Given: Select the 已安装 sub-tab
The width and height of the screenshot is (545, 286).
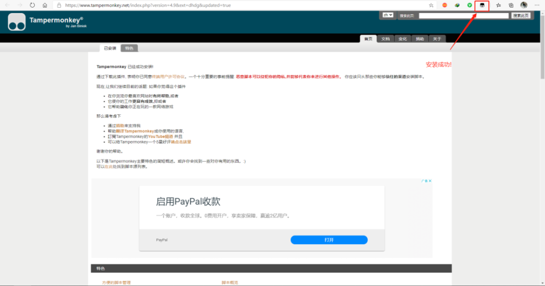Looking at the screenshot, I should [x=110, y=48].
